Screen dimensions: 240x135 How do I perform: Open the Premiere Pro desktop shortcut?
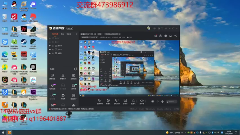click(33, 94)
